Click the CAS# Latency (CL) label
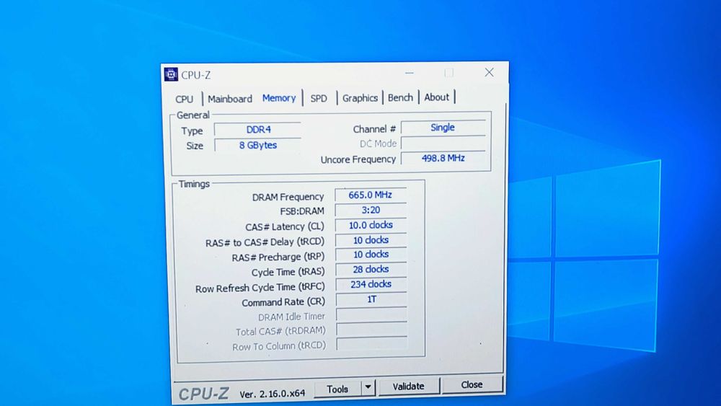The image size is (721, 406). [285, 226]
